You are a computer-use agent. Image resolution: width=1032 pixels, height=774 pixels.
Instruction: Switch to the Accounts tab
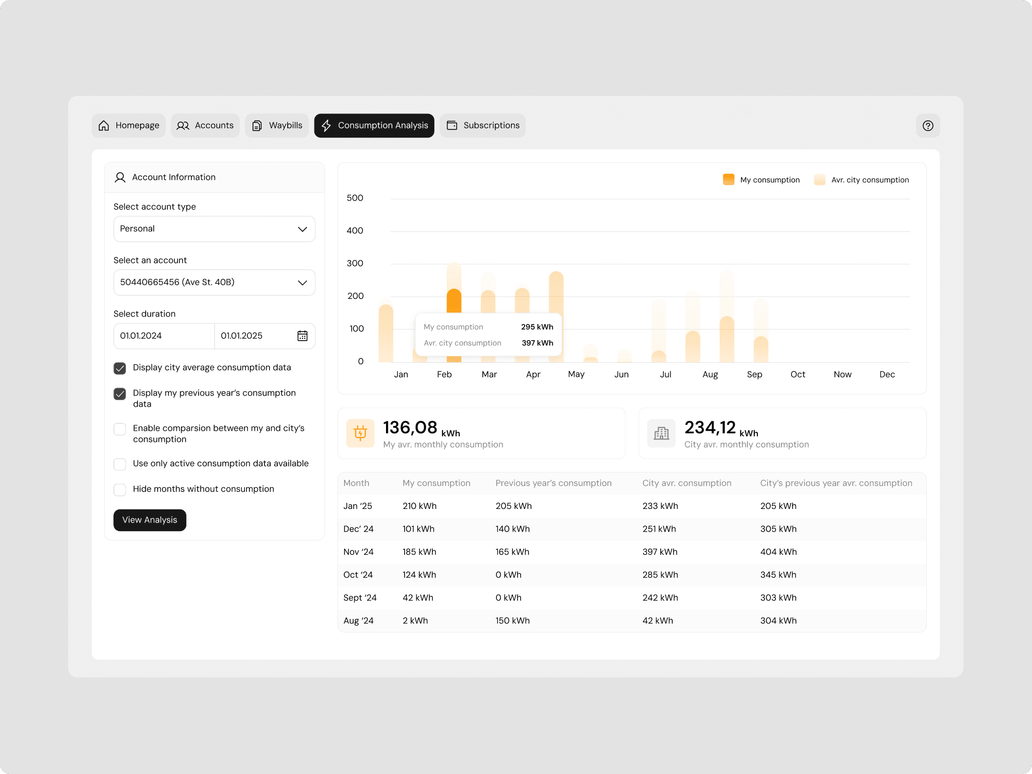205,125
